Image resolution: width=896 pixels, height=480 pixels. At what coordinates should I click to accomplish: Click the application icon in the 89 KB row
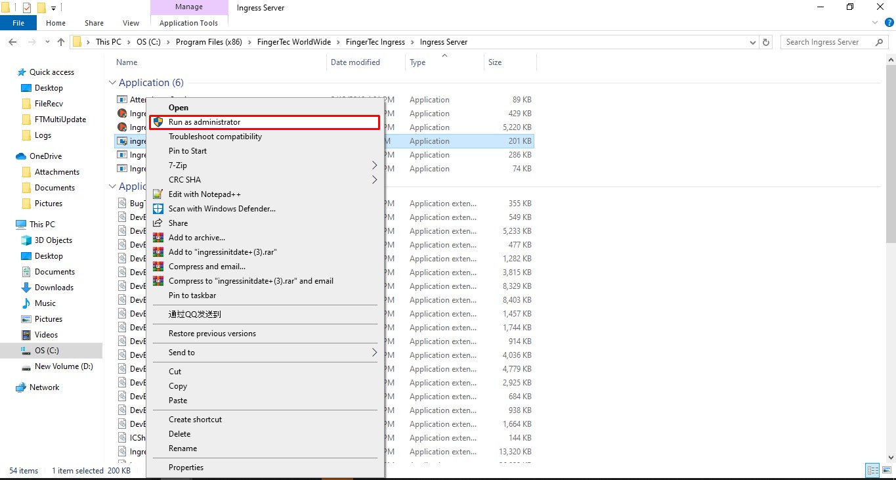(121, 100)
